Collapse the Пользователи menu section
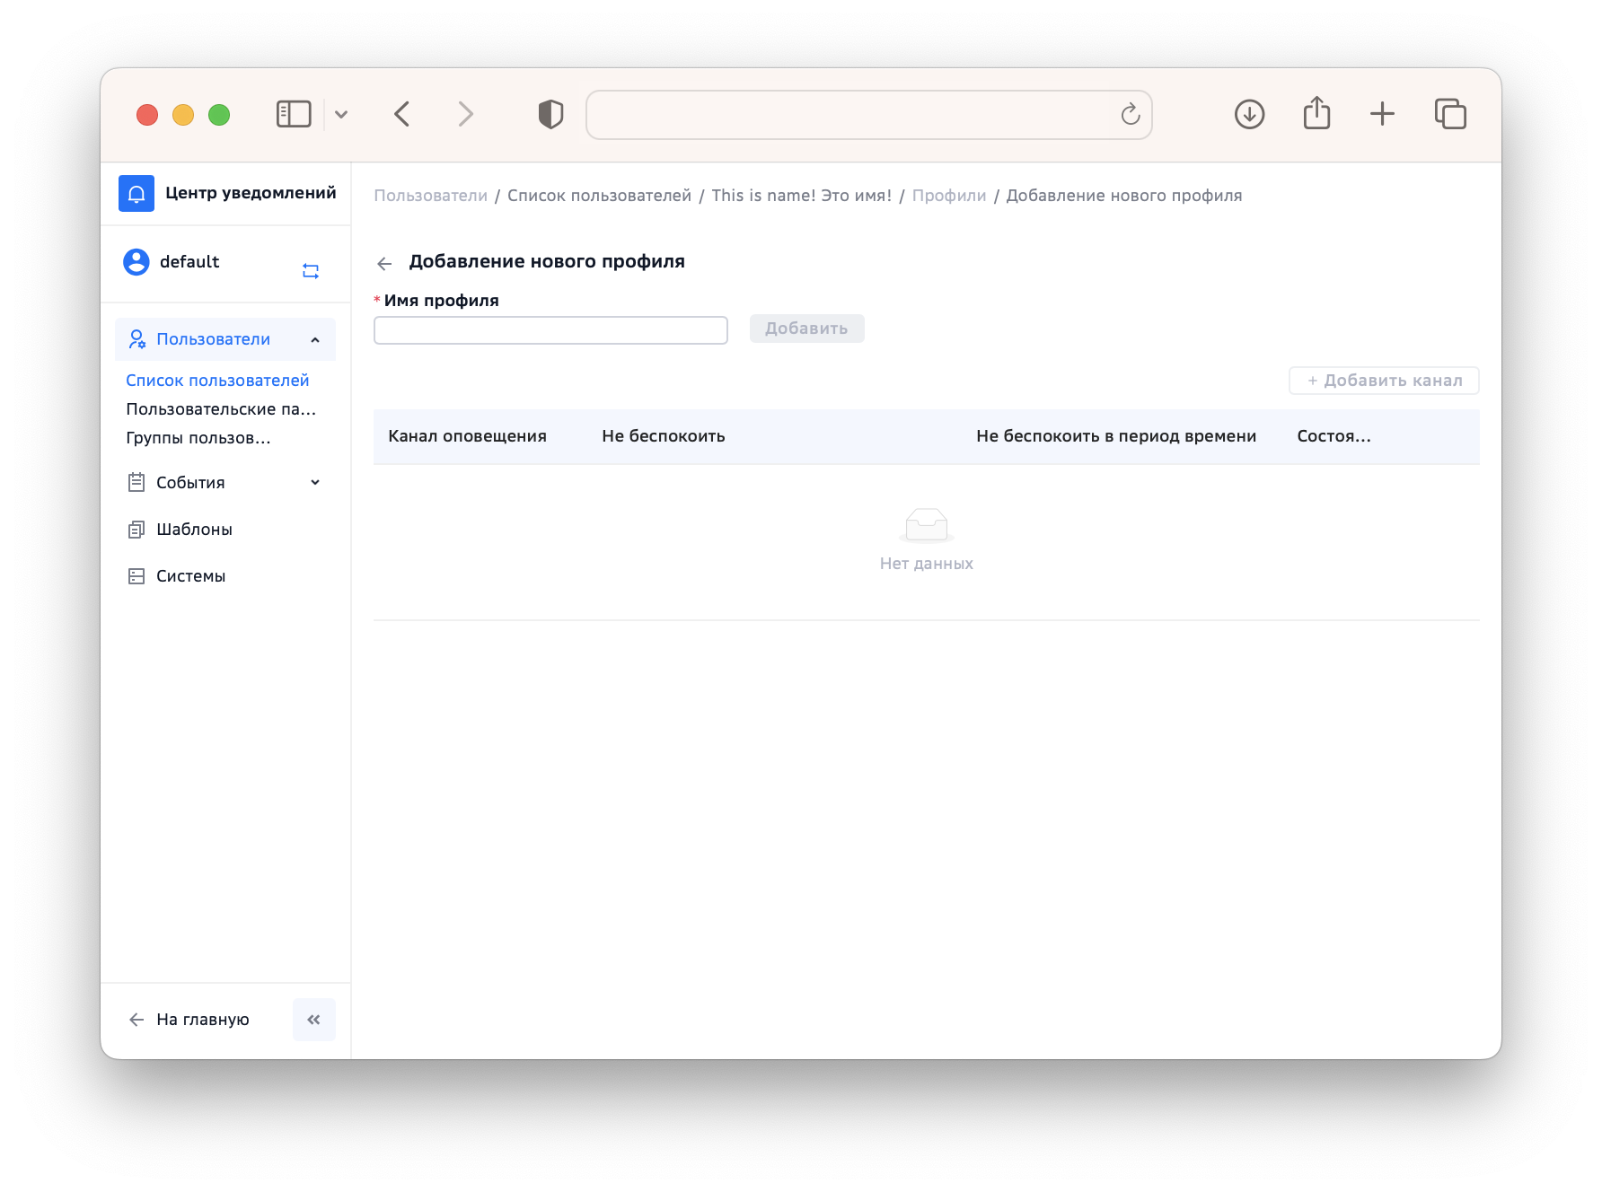 pyautogui.click(x=315, y=340)
